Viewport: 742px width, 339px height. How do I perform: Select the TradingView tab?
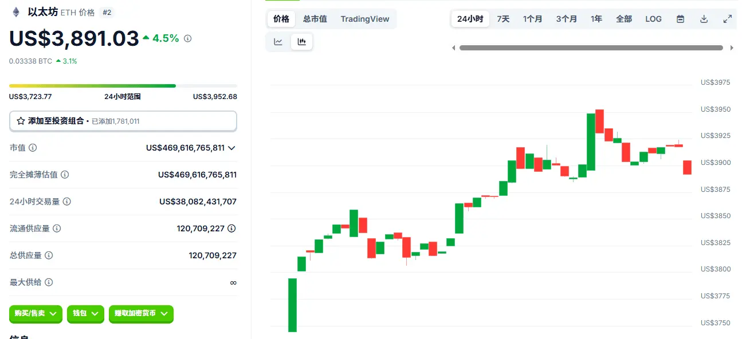(x=365, y=19)
